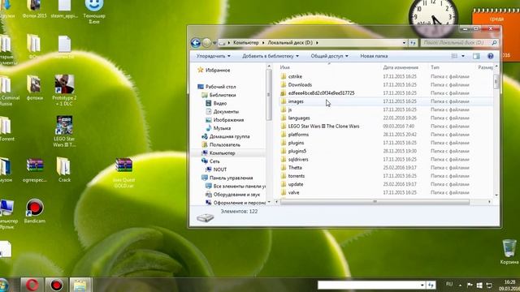This screenshot has height=292, width=520.
Task: Open recent pages dropdown next to Forward arrow
Action: click(x=214, y=43)
